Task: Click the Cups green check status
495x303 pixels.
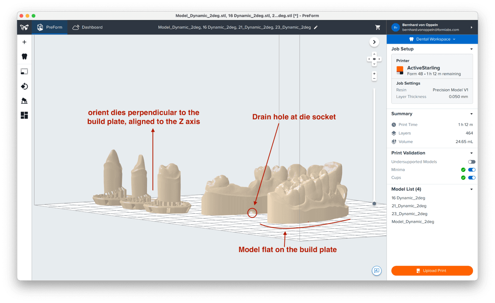Action: tap(463, 178)
